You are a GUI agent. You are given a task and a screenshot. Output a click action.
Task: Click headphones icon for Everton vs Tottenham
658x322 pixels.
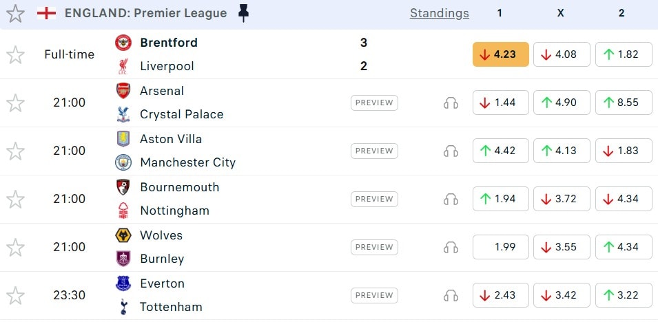pyautogui.click(x=451, y=295)
